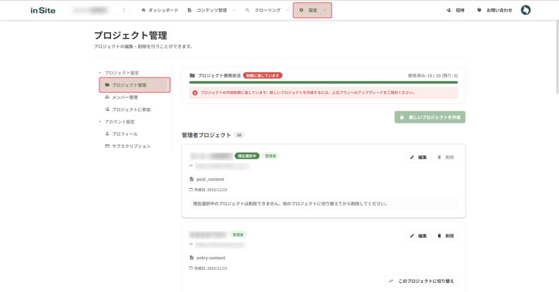Click the プロジェクト使用状況 folder icon
Image resolution: width=559 pixels, height=292 pixels.
point(192,75)
